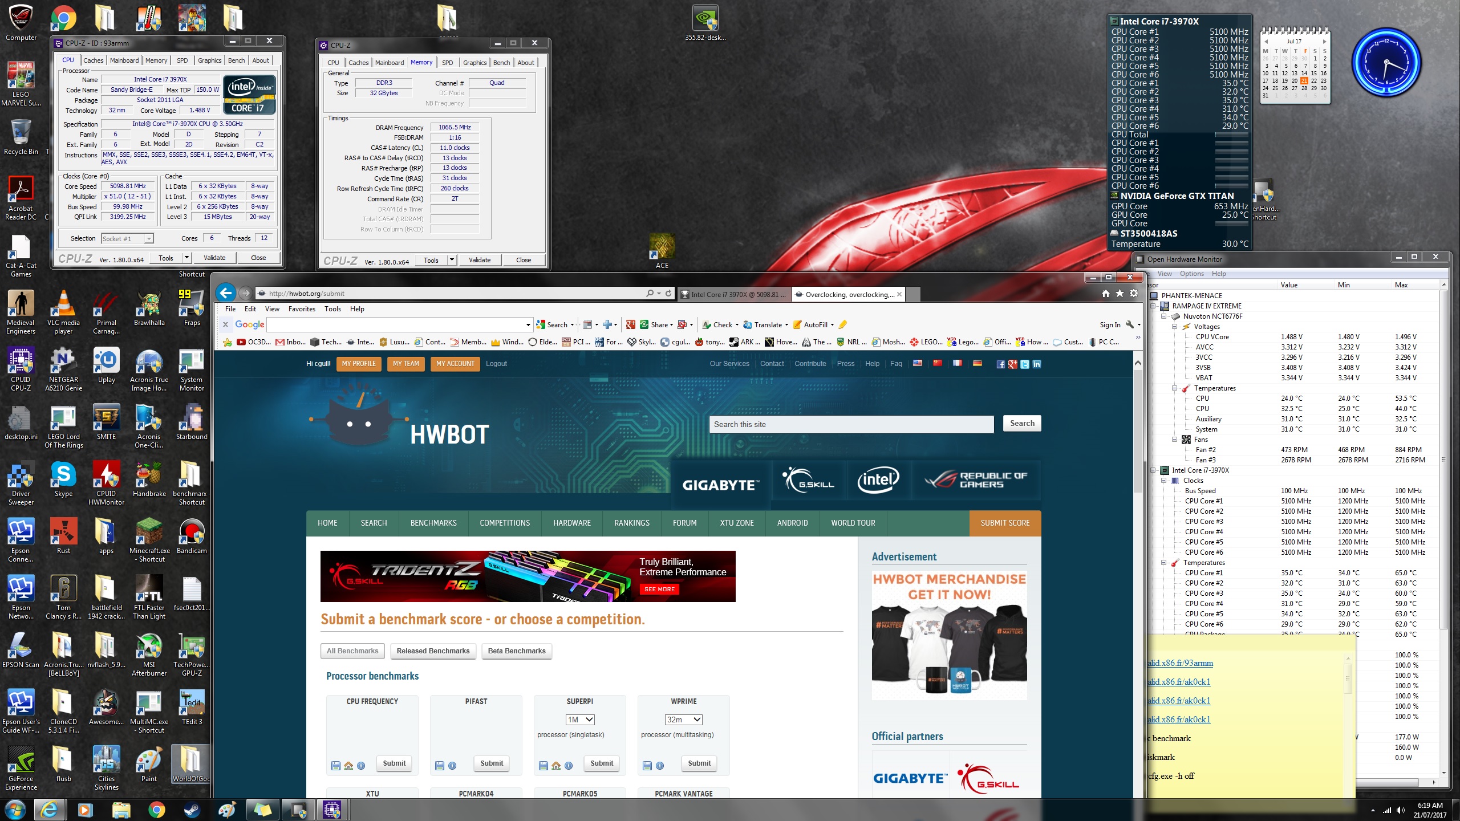Select the SPD tab in the CPU-Z Memory window
The height and width of the screenshot is (821, 1460).
[x=448, y=63]
